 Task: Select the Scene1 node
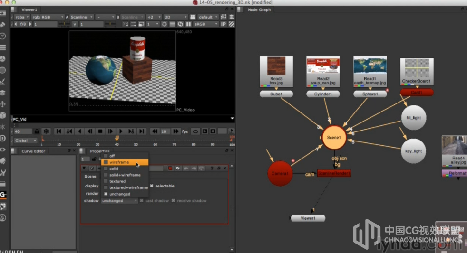click(334, 137)
